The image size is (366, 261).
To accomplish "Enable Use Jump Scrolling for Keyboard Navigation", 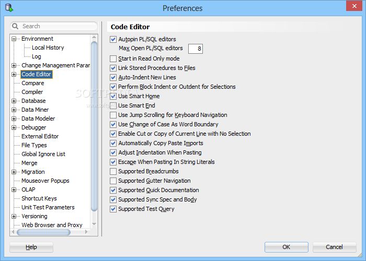I will tap(113, 115).
